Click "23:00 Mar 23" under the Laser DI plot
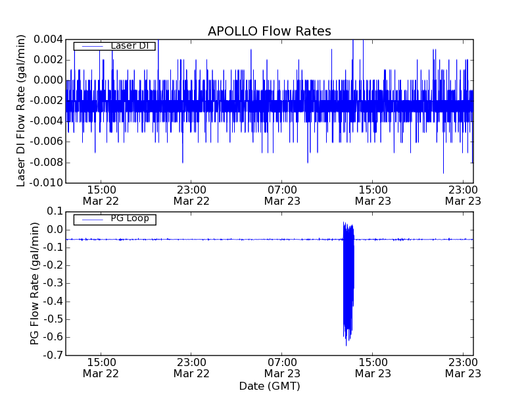The height and width of the screenshot is (395, 526). [x=464, y=196]
